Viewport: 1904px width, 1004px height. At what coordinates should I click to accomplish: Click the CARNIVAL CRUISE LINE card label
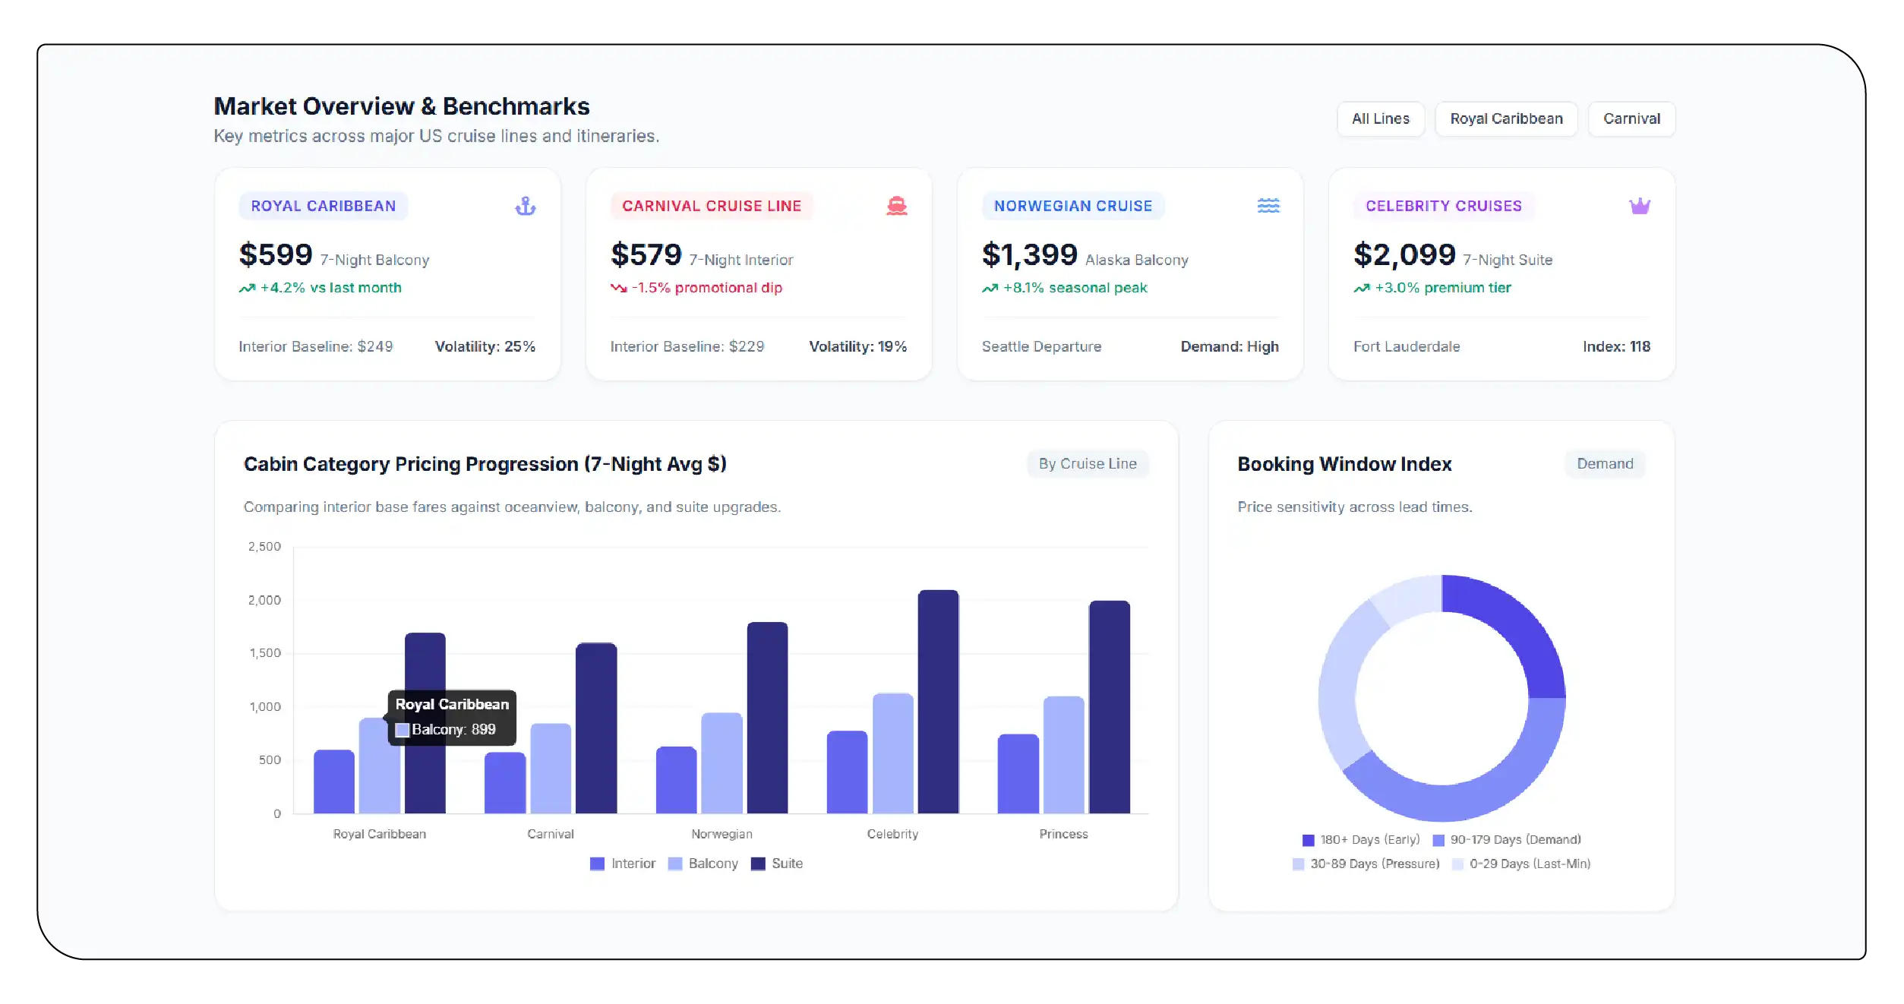(x=712, y=206)
